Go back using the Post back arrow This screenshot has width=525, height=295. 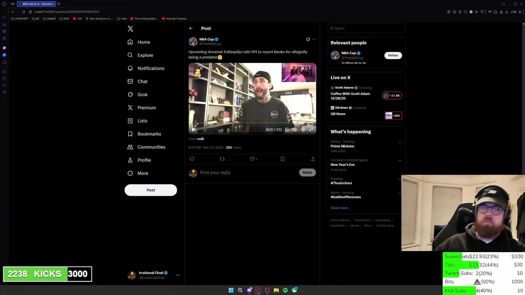click(x=191, y=28)
